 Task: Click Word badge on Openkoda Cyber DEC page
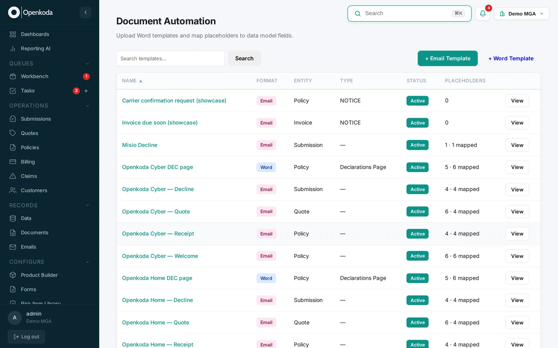click(266, 167)
